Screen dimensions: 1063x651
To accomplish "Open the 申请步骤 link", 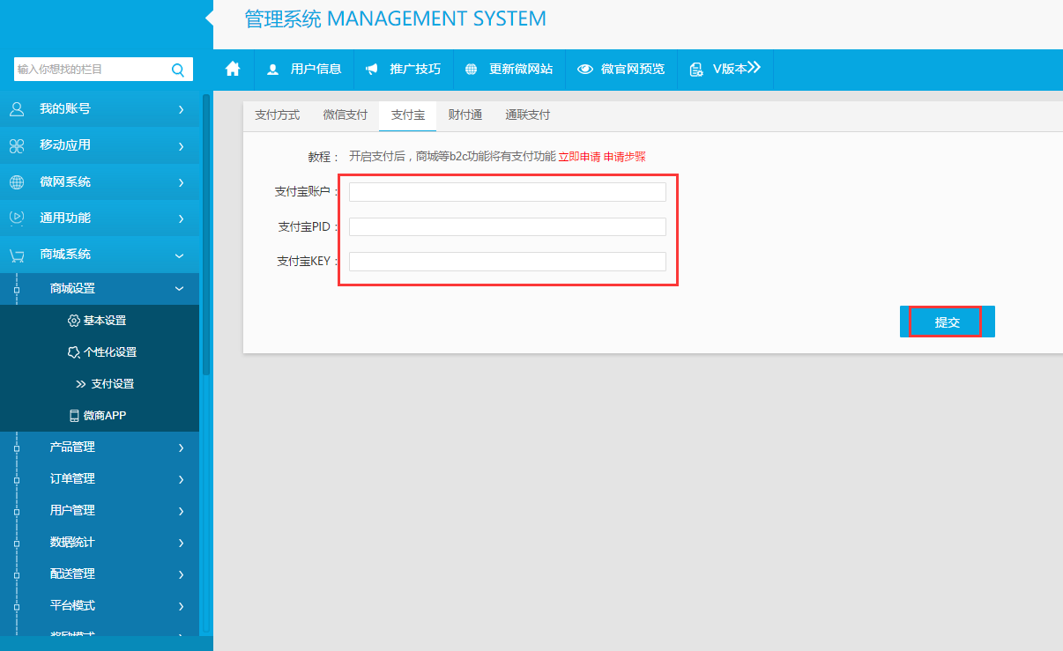I will pos(625,157).
